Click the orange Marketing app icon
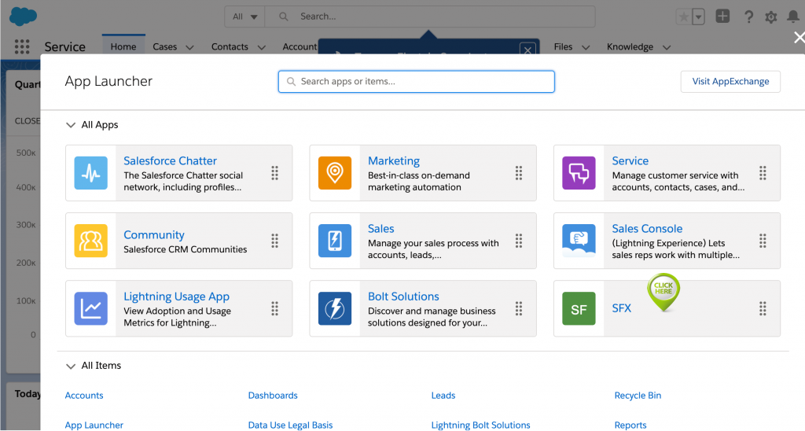Screen dimensions: 805x431 click(335, 173)
